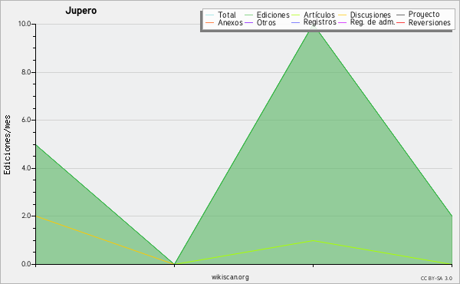Click the '6.0' y-axis value
This screenshot has height=284, width=460.
[26, 120]
